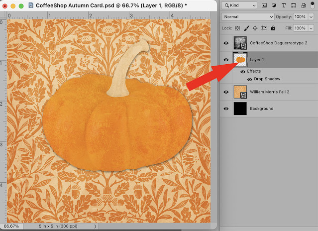
Task: Click the orange pumpkin body on canvas
Action: [117, 126]
